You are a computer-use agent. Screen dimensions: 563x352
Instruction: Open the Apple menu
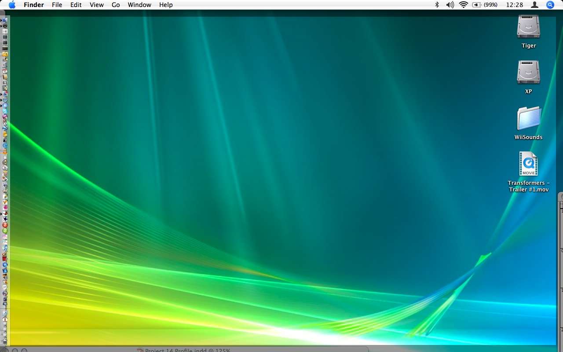point(12,5)
